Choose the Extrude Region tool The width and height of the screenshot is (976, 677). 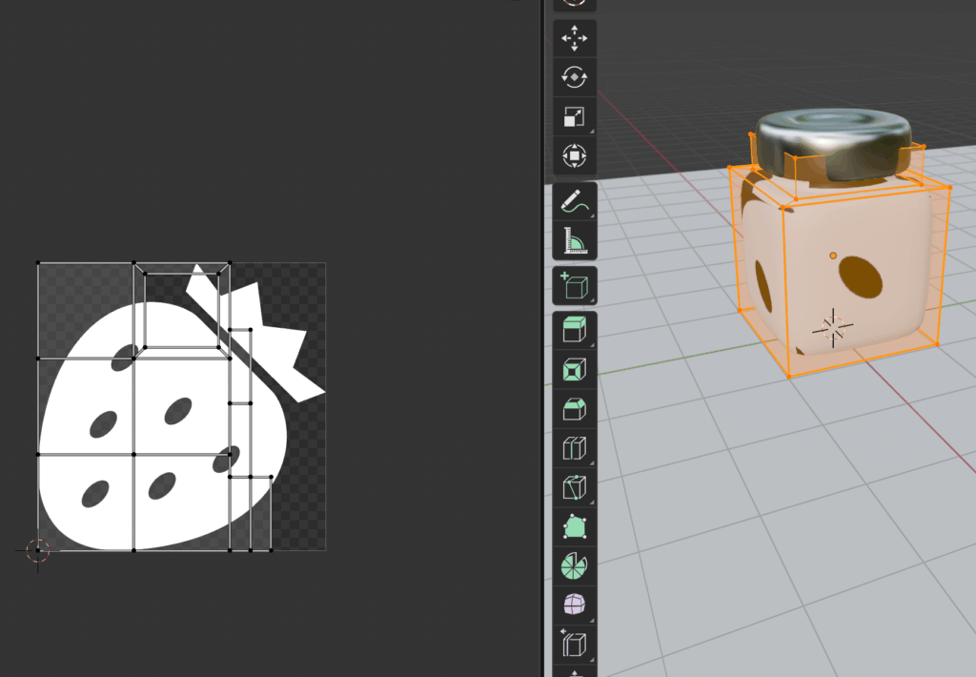pyautogui.click(x=574, y=330)
